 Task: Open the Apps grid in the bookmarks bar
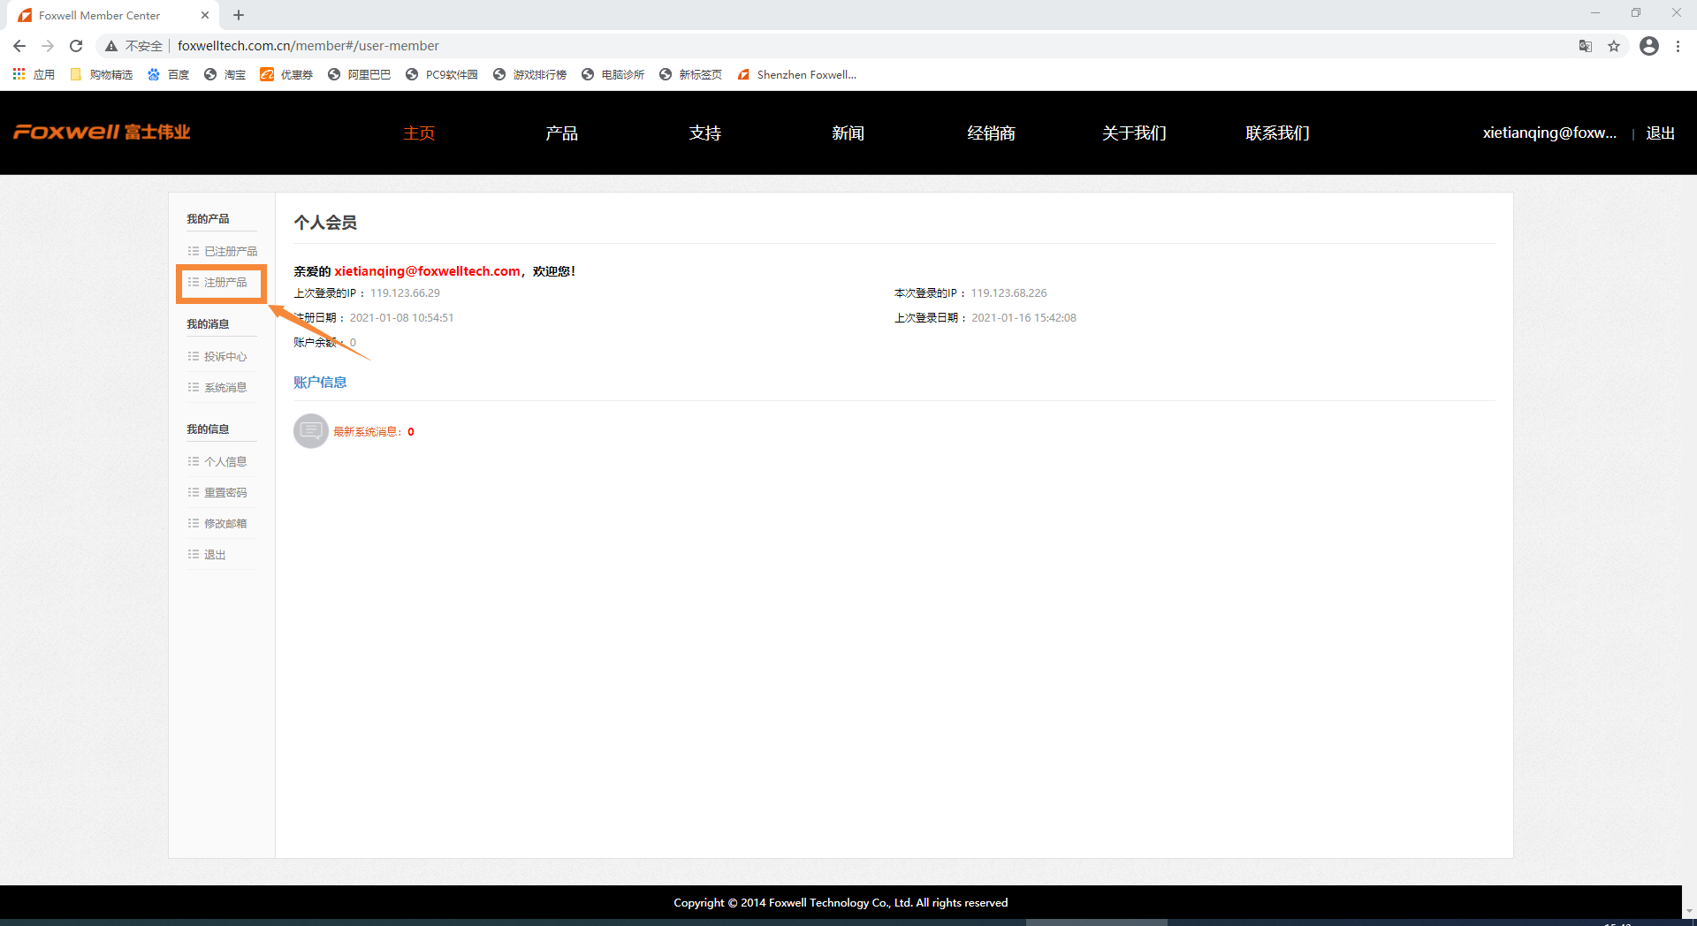click(19, 74)
